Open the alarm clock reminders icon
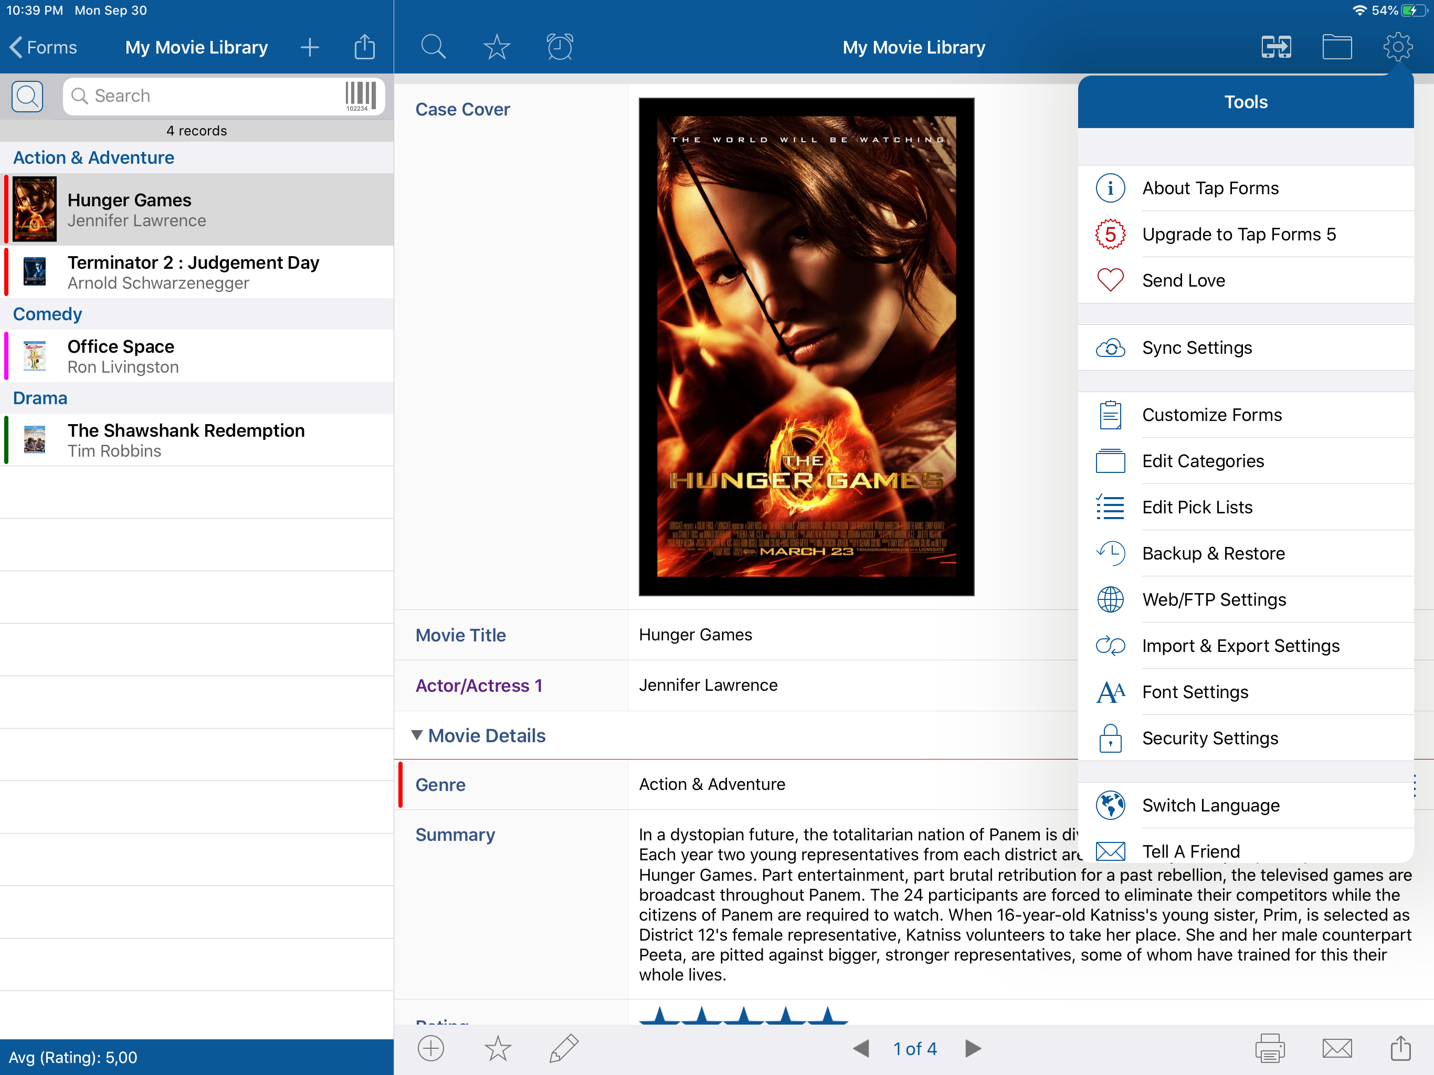Image resolution: width=1434 pixels, height=1075 pixels. point(560,47)
